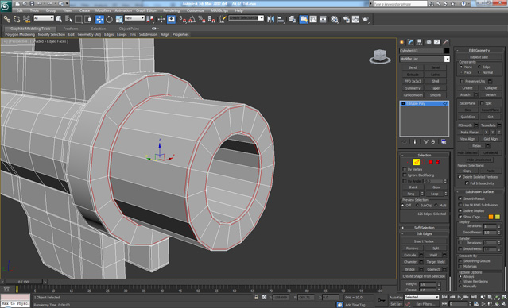
Task: Click the black object color swatch
Action: pos(447,51)
